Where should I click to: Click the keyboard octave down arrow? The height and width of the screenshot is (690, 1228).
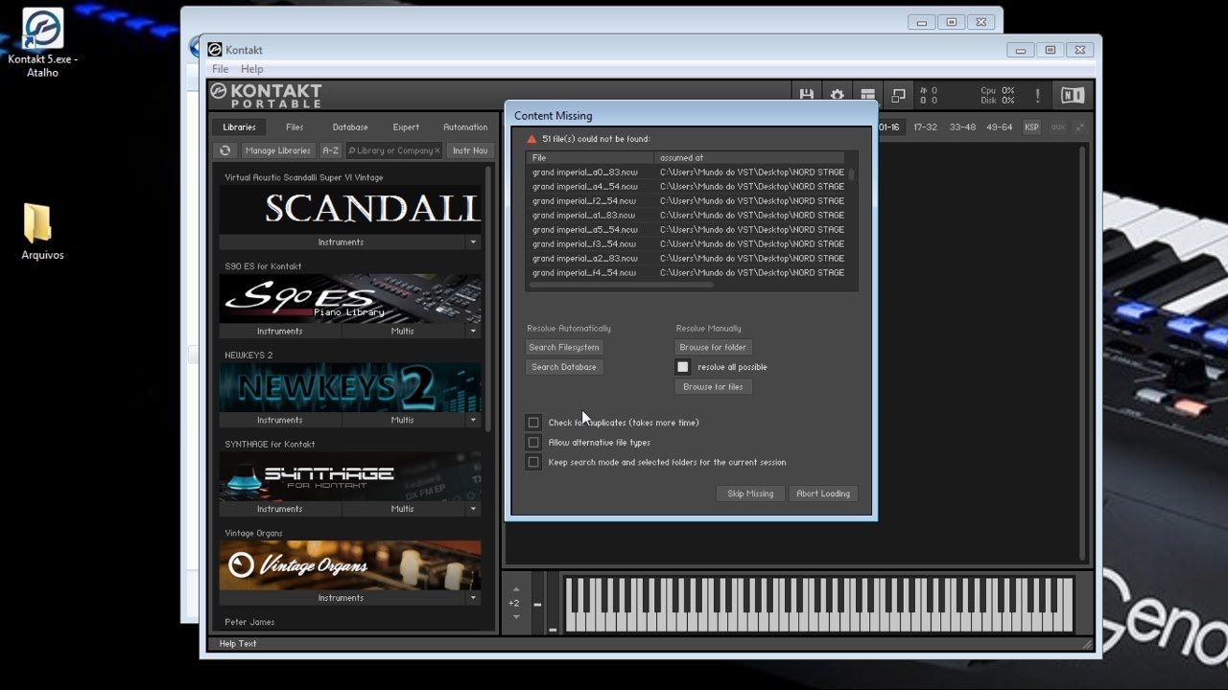tap(516, 616)
